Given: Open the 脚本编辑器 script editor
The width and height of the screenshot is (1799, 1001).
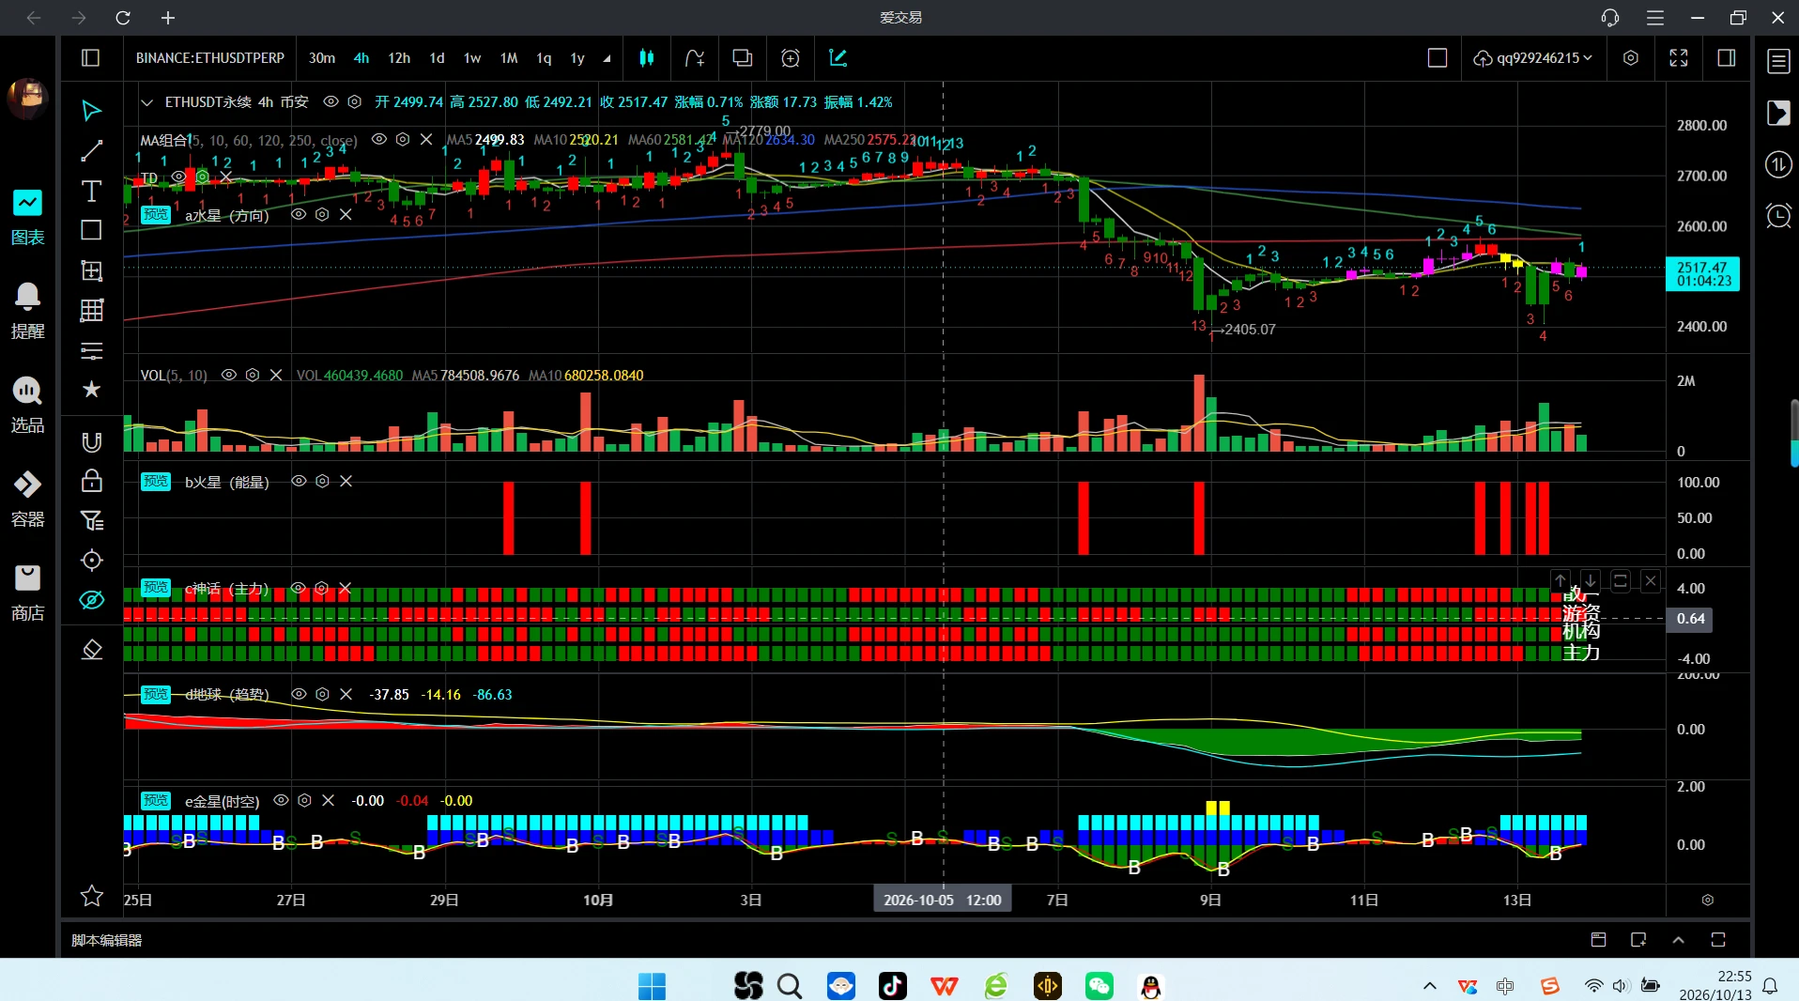Looking at the screenshot, I should [x=107, y=940].
